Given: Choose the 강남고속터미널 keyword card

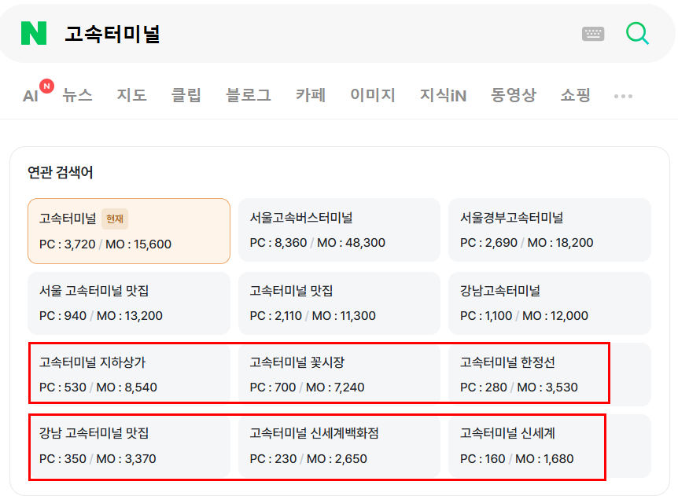Looking at the screenshot, I should click(550, 303).
